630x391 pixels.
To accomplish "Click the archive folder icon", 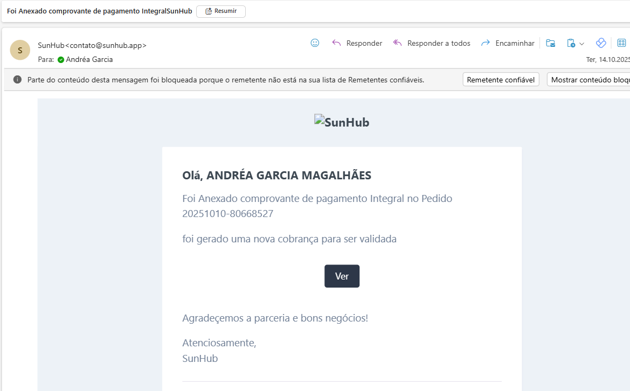I will click(x=550, y=43).
